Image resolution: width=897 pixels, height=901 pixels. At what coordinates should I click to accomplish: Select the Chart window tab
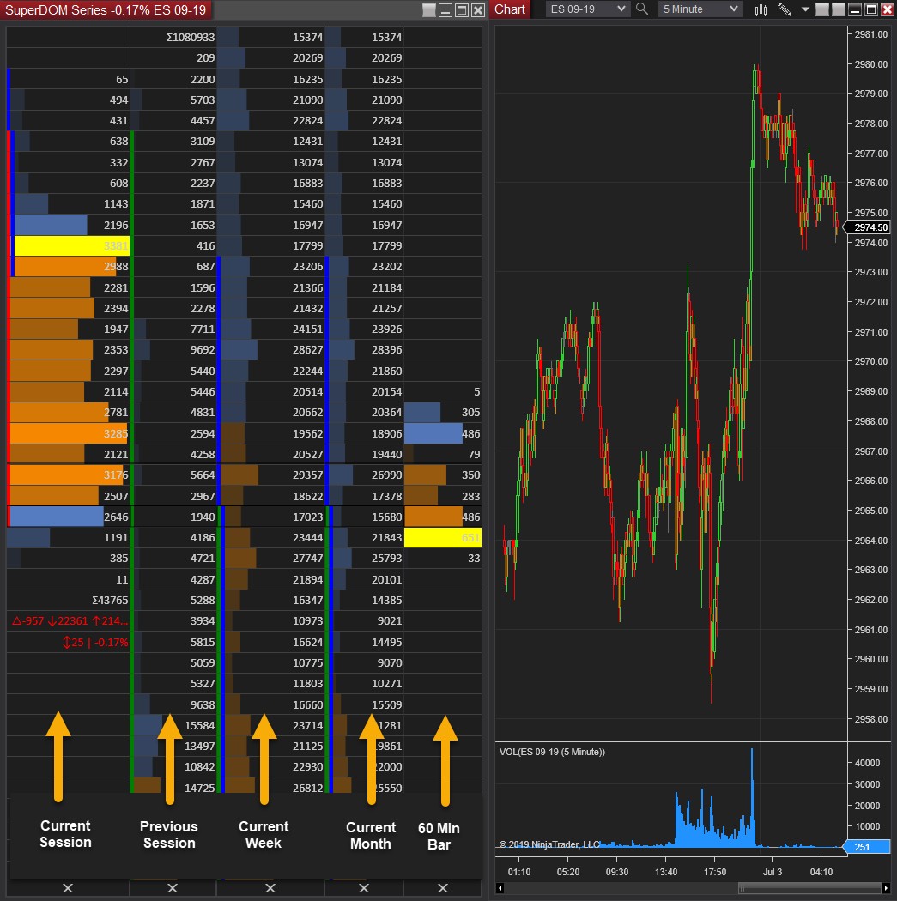pyautogui.click(x=510, y=9)
